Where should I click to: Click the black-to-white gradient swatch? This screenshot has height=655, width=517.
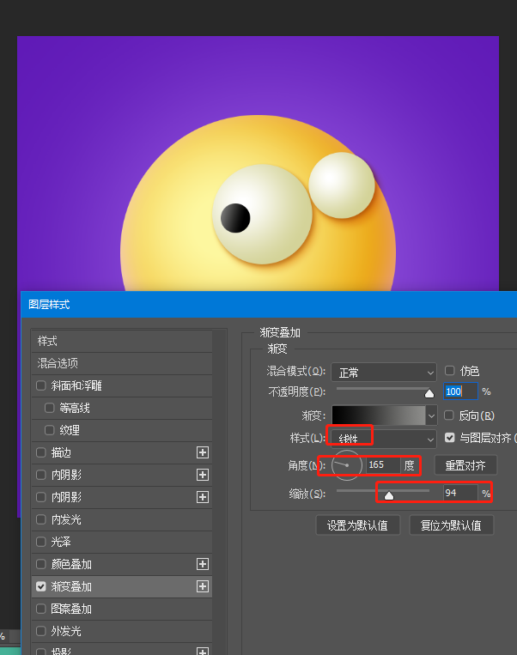point(378,415)
